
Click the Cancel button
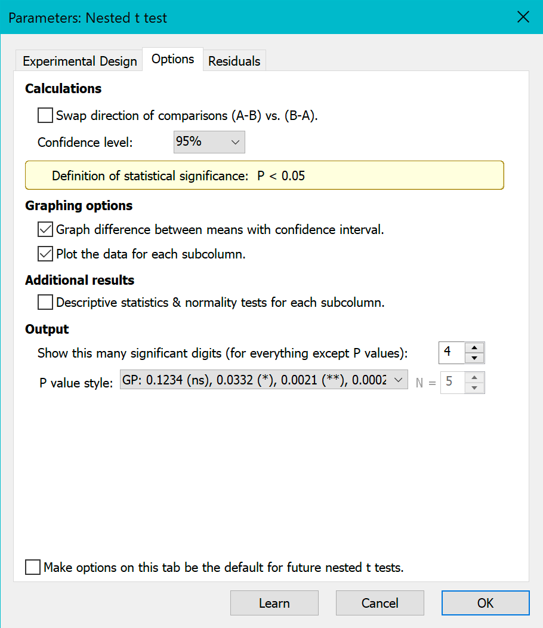(x=380, y=603)
